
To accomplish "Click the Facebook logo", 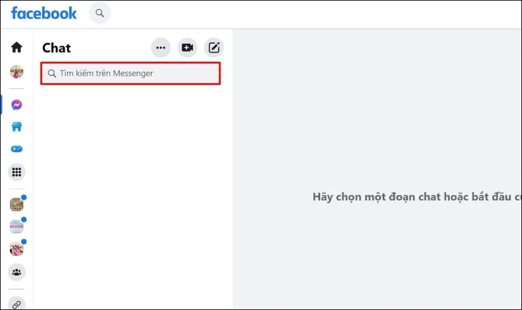I will [x=43, y=13].
